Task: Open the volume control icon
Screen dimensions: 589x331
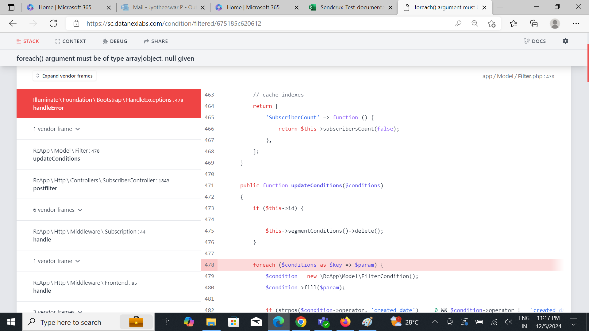Action: pyautogui.click(x=508, y=322)
